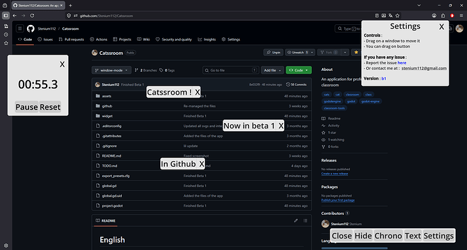Reset the chronometer
This screenshot has height=250, width=467.
coord(50,107)
